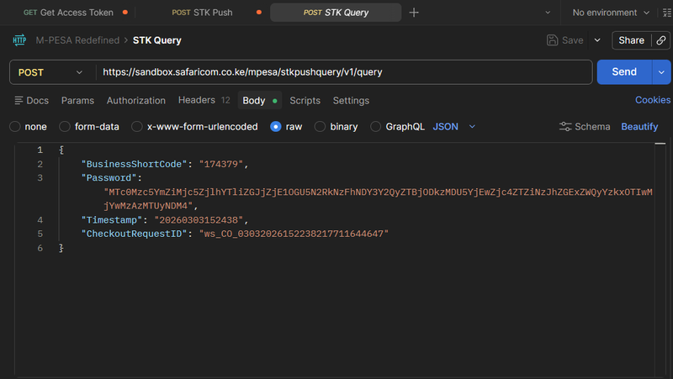673x379 pixels.
Task: Expand the Send button options arrow
Action: pos(661,72)
